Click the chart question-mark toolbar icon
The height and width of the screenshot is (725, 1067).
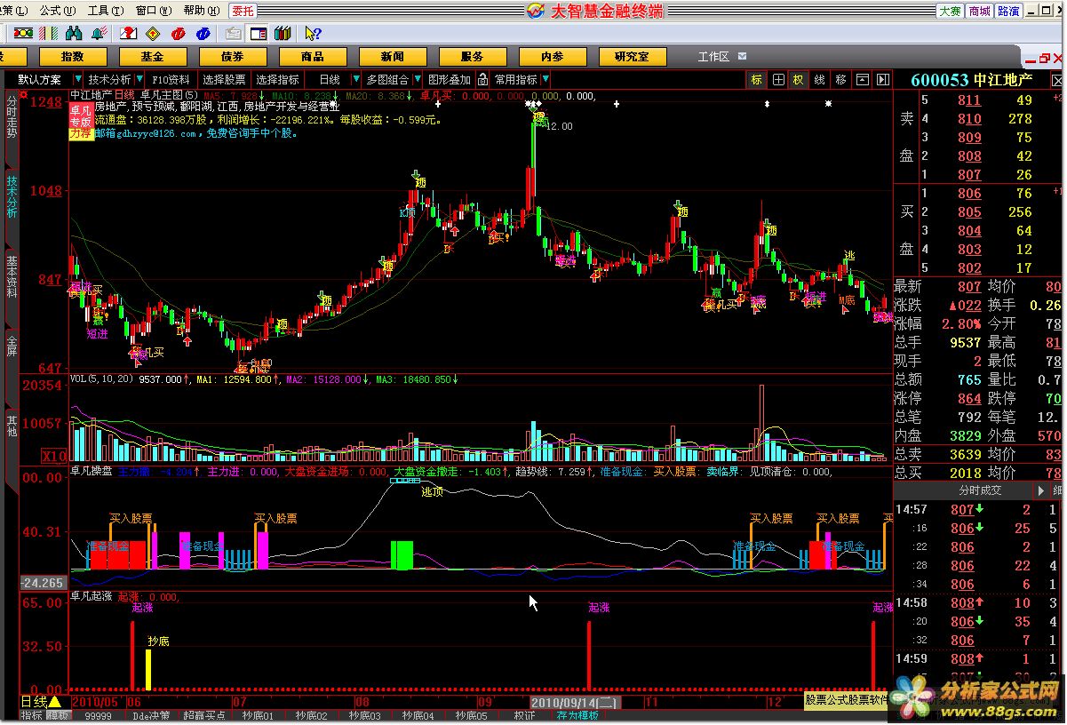[x=128, y=34]
